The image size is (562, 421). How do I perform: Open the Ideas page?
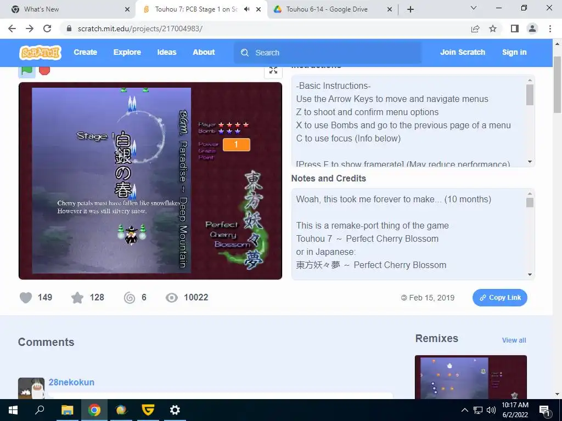(x=167, y=52)
